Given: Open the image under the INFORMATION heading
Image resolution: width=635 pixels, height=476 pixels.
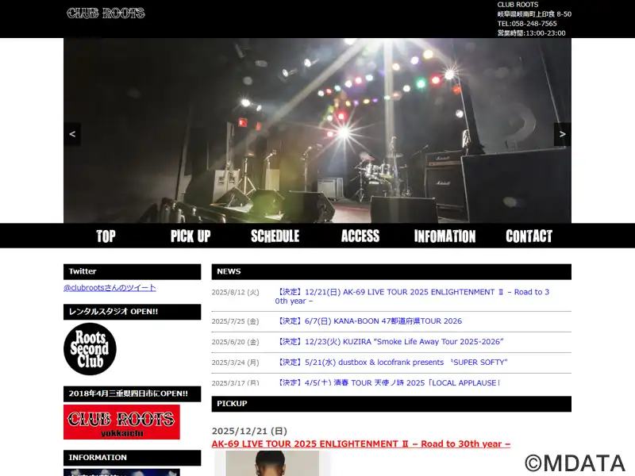Looking at the screenshot, I should (x=121, y=472).
